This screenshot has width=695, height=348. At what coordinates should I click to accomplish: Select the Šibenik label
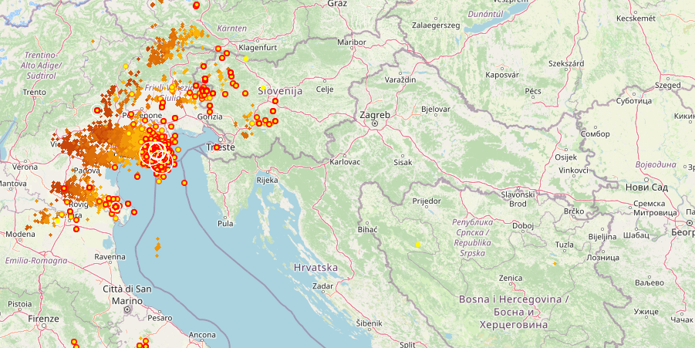click(x=369, y=323)
